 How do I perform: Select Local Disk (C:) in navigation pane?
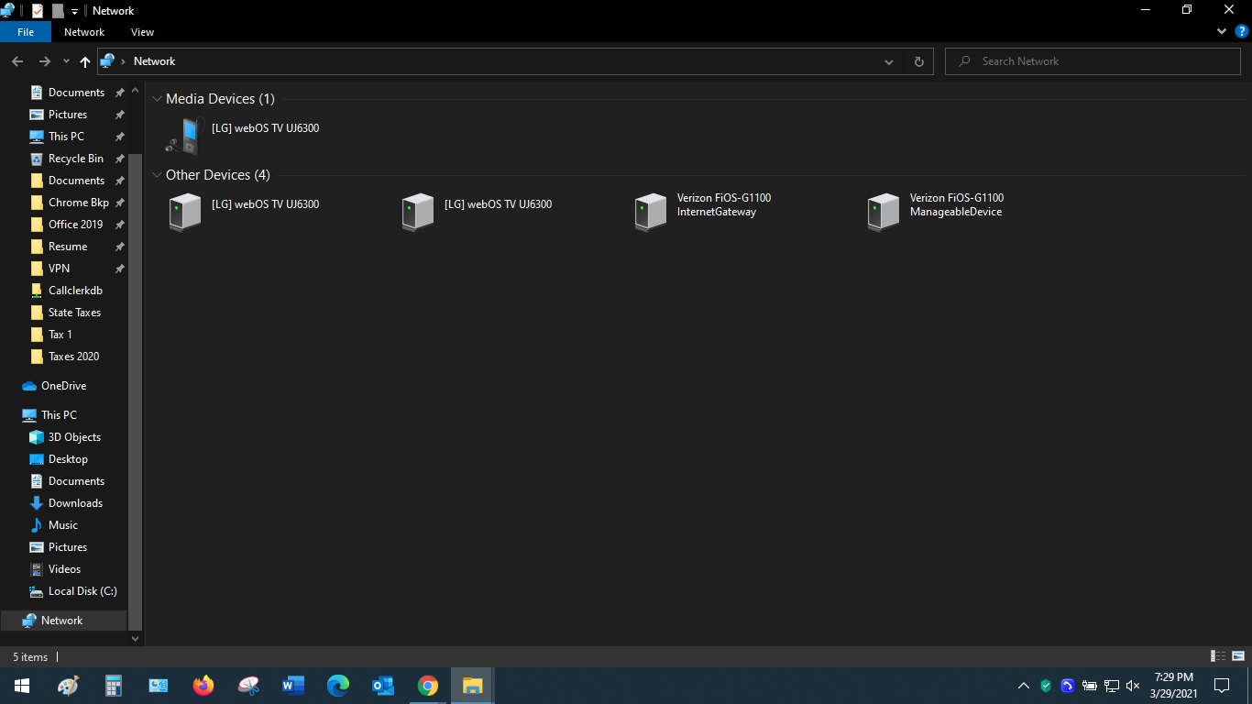click(x=82, y=591)
